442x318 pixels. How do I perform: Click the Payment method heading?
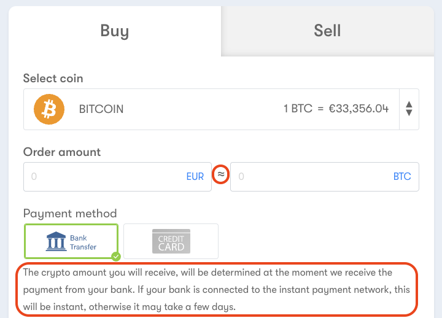(x=70, y=214)
